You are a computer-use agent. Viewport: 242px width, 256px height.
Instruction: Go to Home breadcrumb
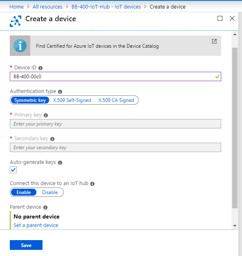16,7
